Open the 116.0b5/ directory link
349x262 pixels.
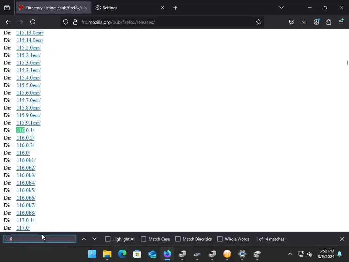(x=26, y=190)
